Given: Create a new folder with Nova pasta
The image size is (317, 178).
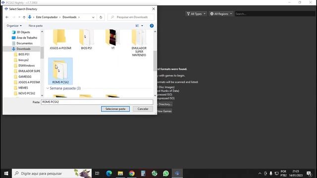Looking at the screenshot, I should 36,26.
